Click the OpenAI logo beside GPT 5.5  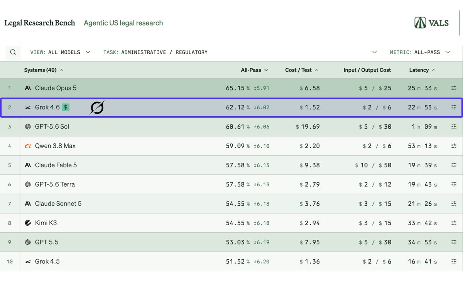pos(28,242)
